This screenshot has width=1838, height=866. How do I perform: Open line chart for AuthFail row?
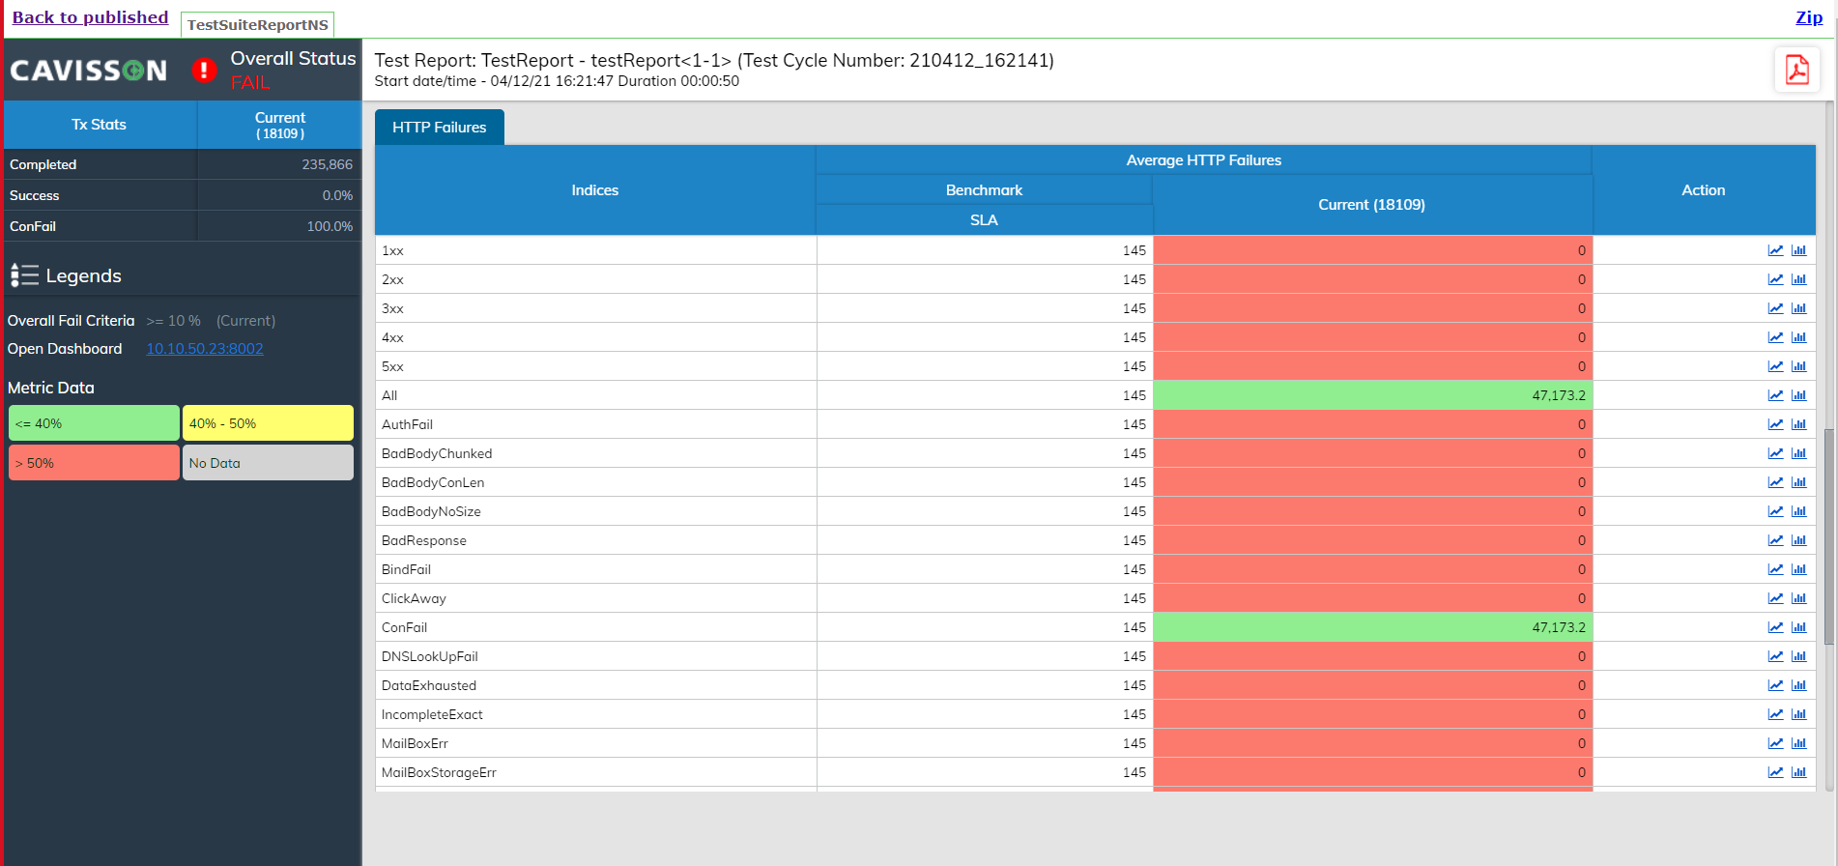click(1775, 424)
